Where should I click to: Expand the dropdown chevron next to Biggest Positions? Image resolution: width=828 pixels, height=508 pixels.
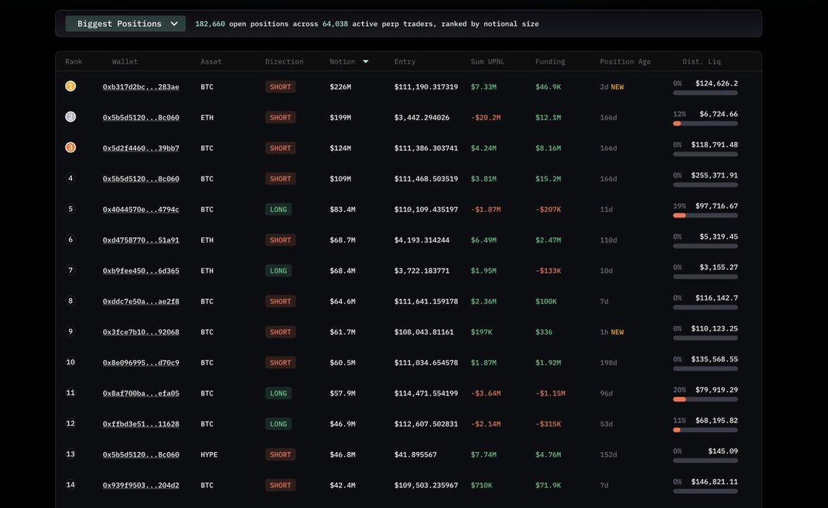[174, 24]
